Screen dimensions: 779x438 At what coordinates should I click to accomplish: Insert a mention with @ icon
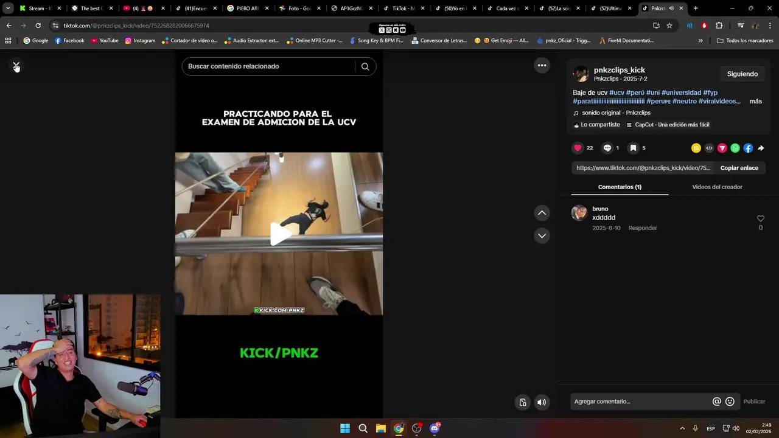(716, 401)
